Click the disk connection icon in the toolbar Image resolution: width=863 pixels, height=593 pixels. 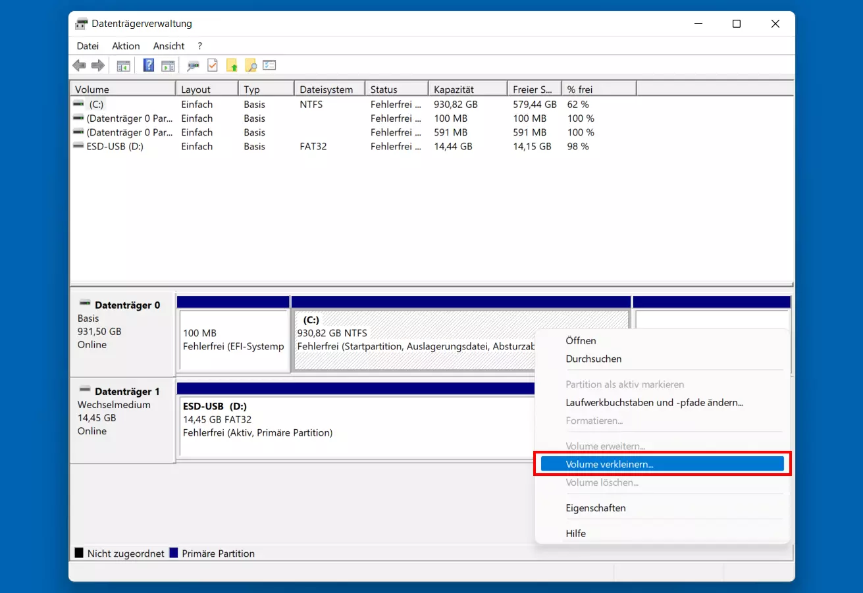coord(193,65)
